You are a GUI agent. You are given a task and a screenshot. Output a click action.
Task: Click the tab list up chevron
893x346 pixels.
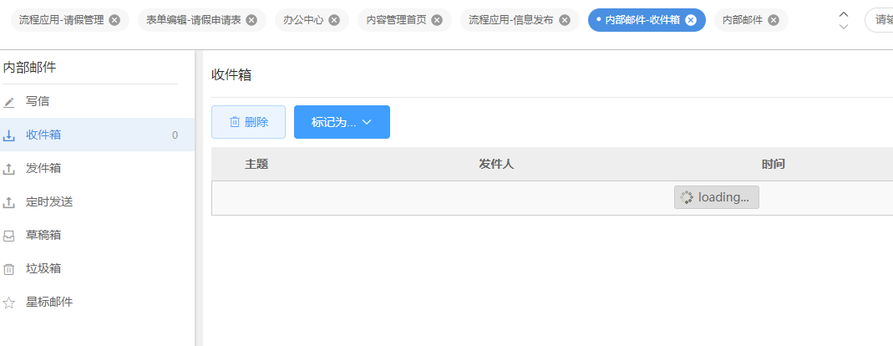pos(844,14)
